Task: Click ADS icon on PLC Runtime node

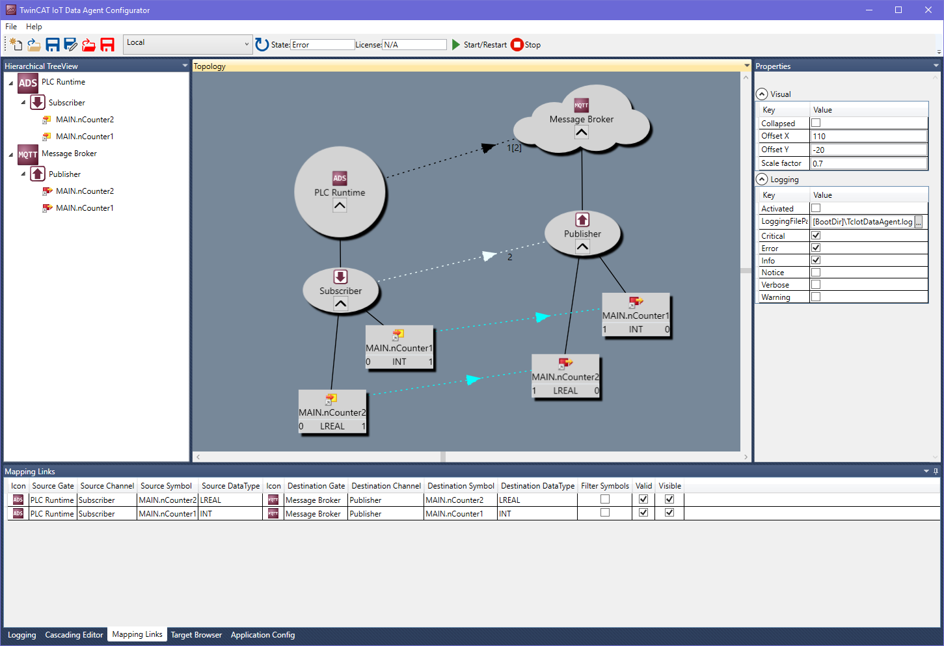Action: pyautogui.click(x=340, y=178)
